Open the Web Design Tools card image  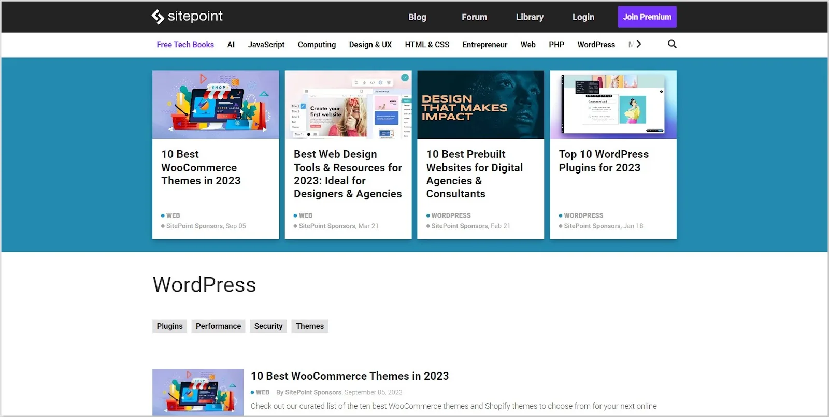(348, 105)
